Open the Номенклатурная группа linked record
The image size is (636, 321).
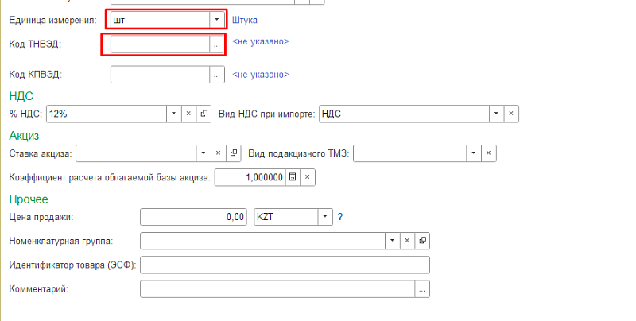point(422,240)
